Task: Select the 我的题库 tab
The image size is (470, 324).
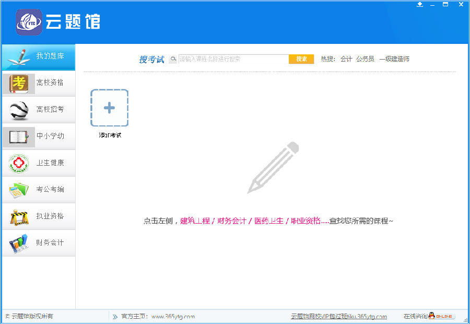Action: [39, 56]
